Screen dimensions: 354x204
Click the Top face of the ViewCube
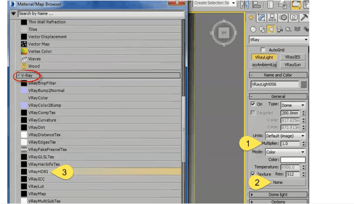point(223,33)
